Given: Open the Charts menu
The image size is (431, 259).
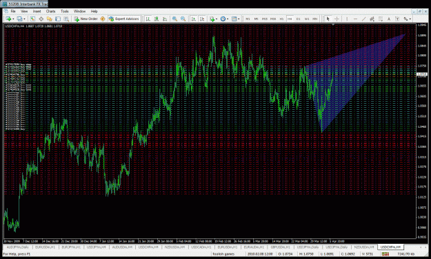Looking at the screenshot, I should 50,11.
